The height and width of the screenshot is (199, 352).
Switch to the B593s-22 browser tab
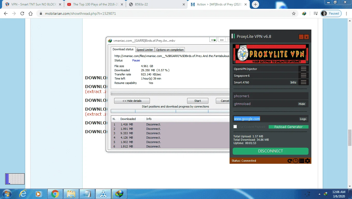pyautogui.click(x=157, y=4)
